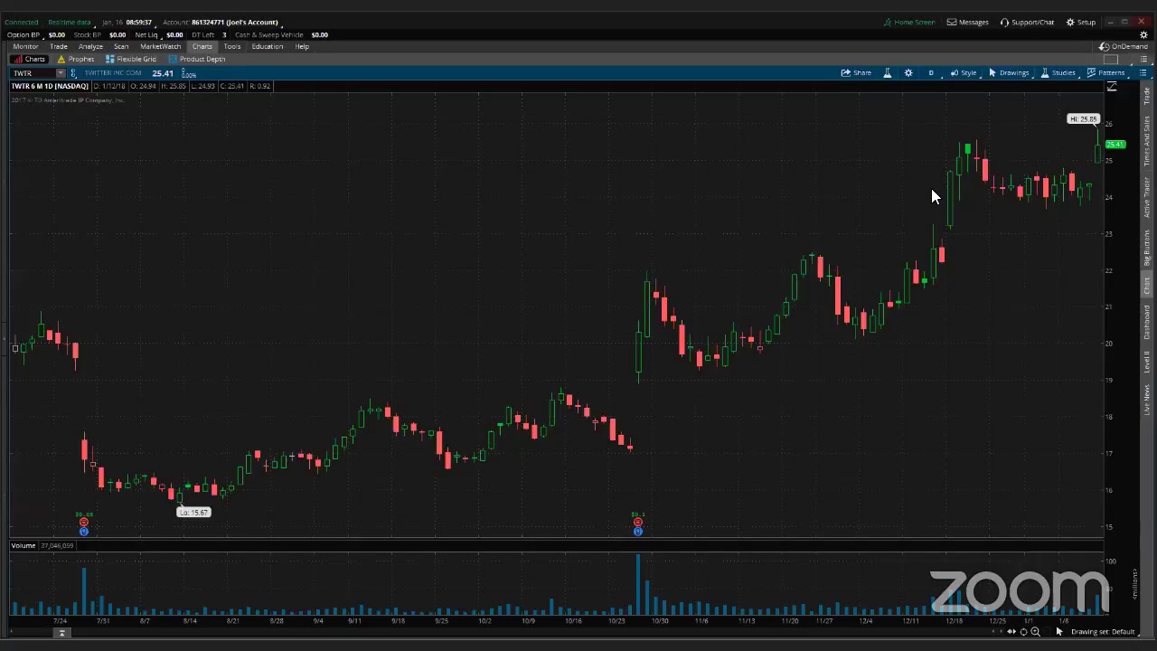Click the TWTR symbol input field
The height and width of the screenshot is (651, 1157).
(33, 73)
